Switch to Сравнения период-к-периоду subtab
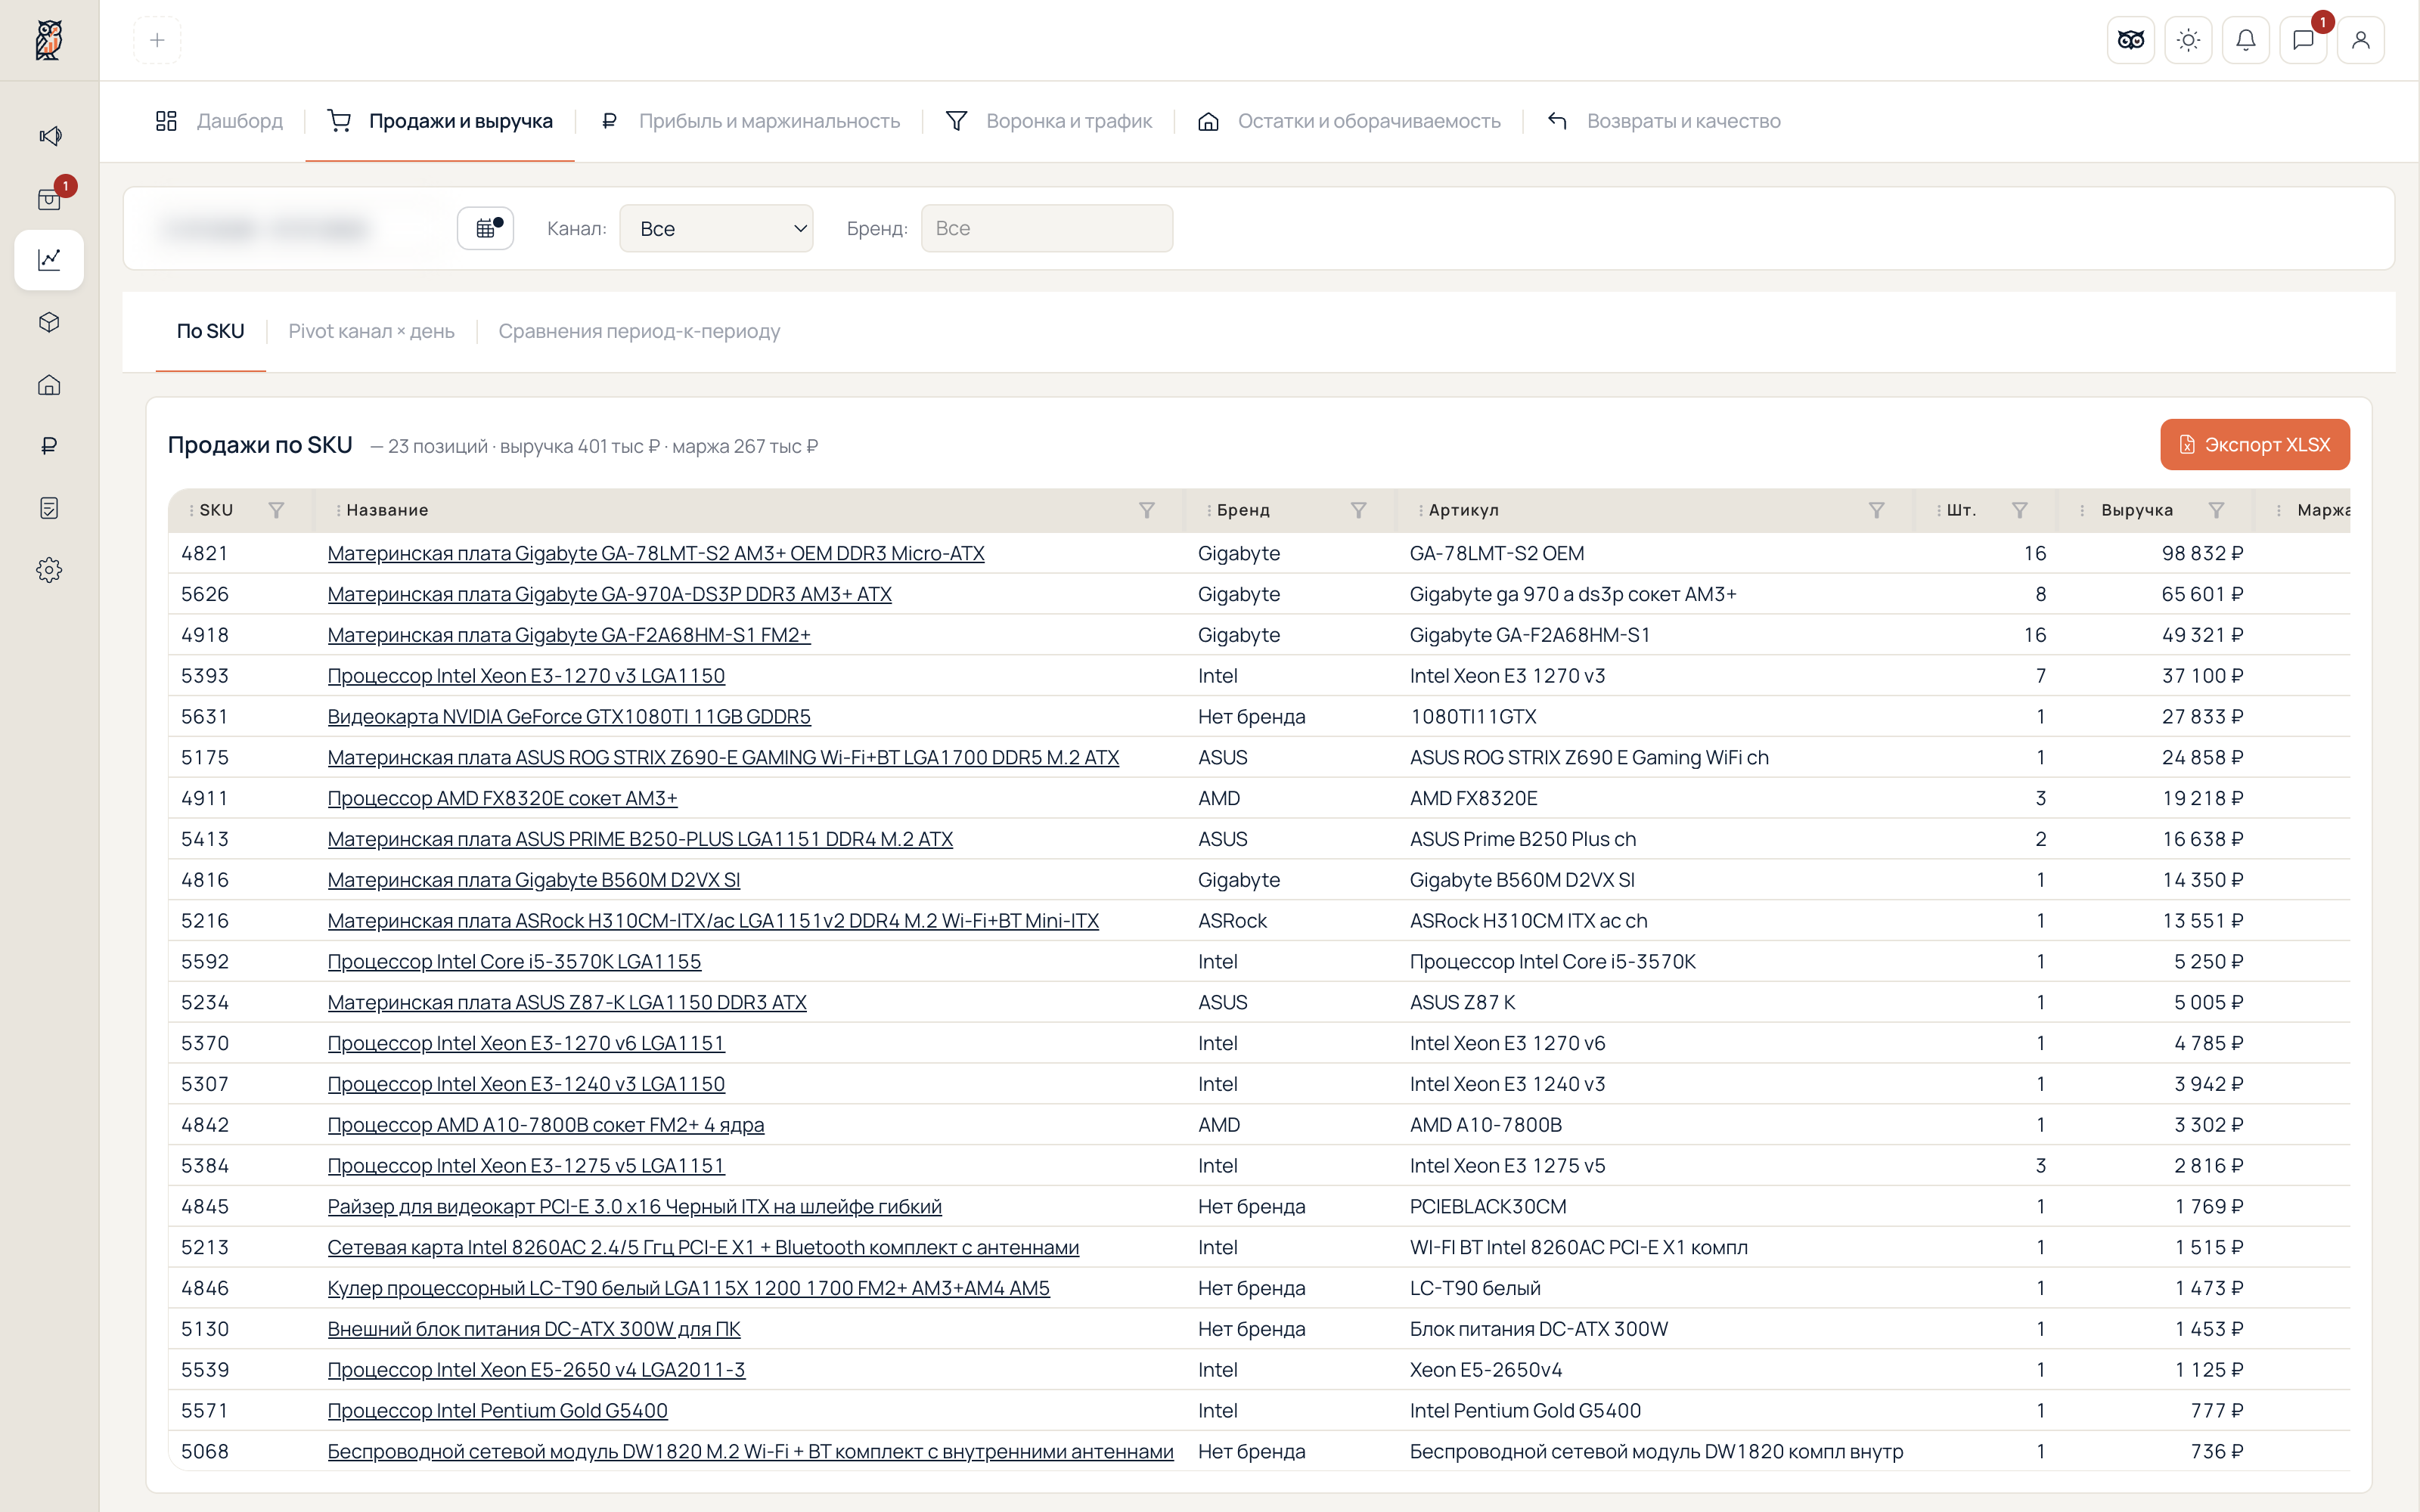Image resolution: width=2420 pixels, height=1512 pixels. pyautogui.click(x=639, y=331)
